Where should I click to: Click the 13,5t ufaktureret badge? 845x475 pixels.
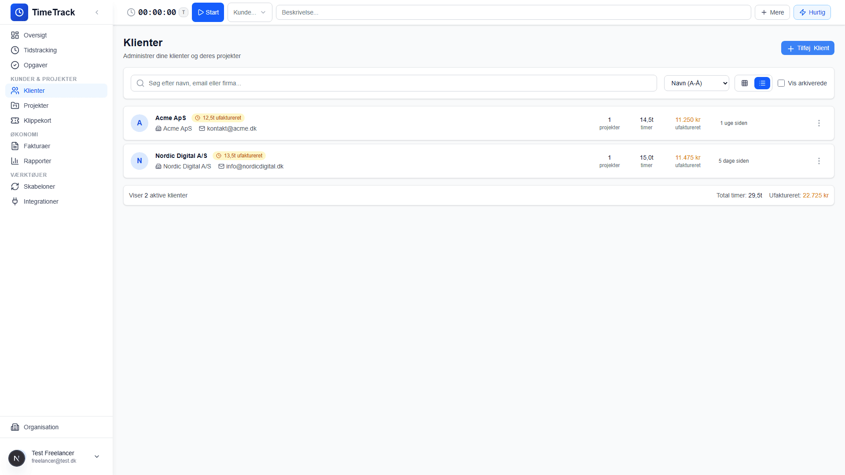[239, 156]
